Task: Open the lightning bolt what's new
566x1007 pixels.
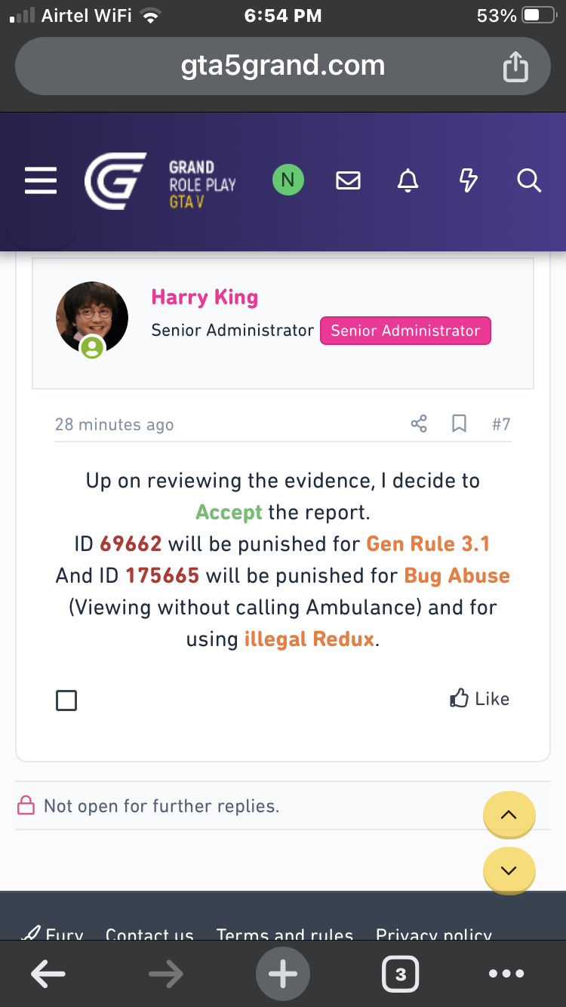Action: tap(469, 181)
